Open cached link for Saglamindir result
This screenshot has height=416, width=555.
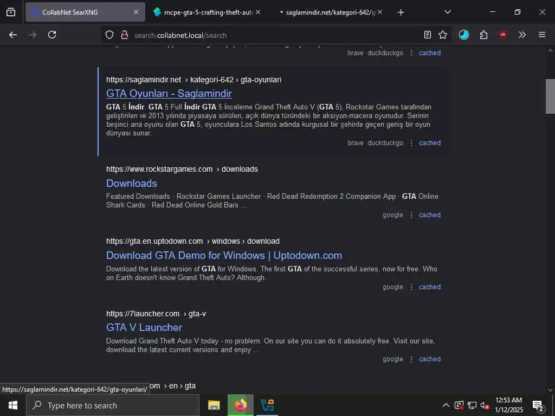click(x=430, y=143)
